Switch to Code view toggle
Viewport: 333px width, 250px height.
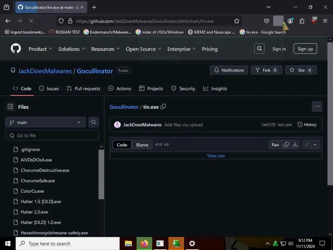122,145
